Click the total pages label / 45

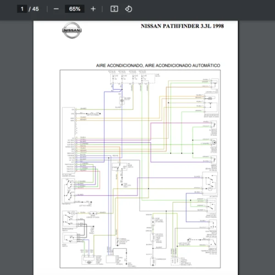[x=33, y=9]
